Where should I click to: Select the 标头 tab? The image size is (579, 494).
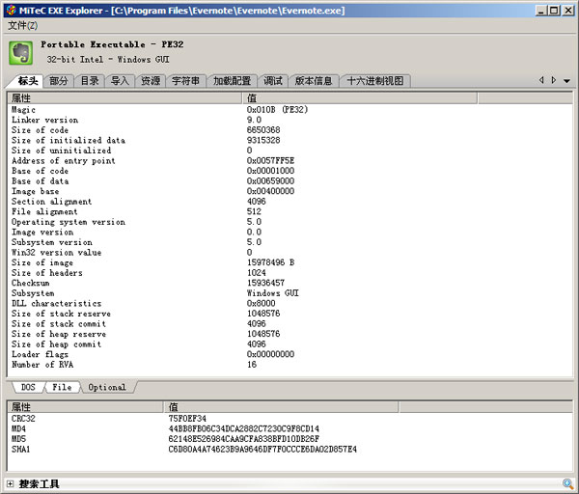27,81
